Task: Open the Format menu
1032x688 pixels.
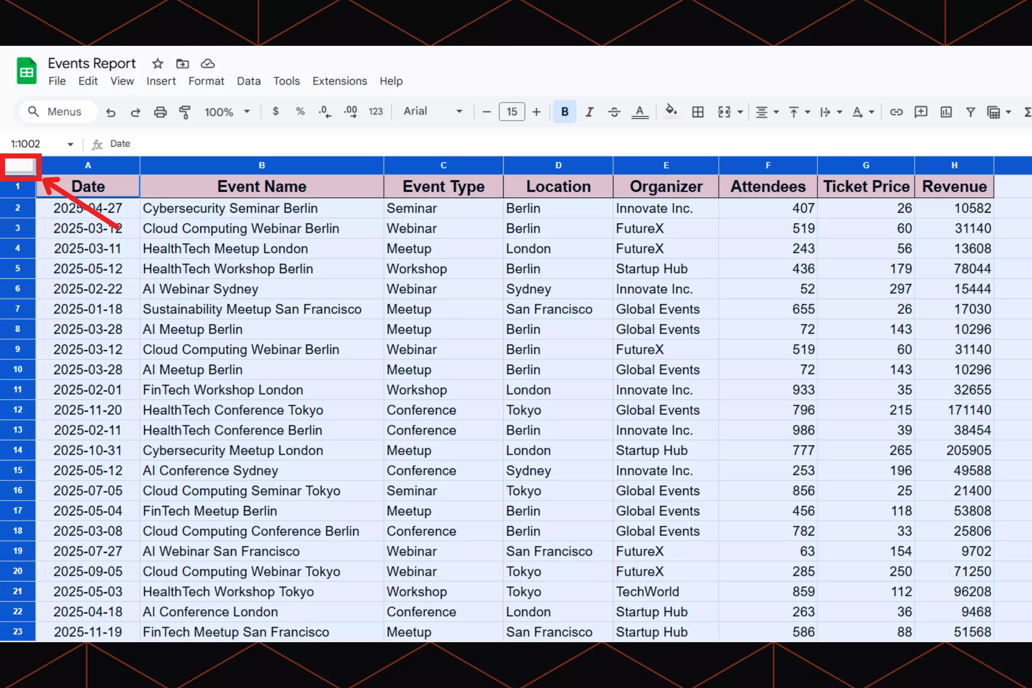Action: 206,81
